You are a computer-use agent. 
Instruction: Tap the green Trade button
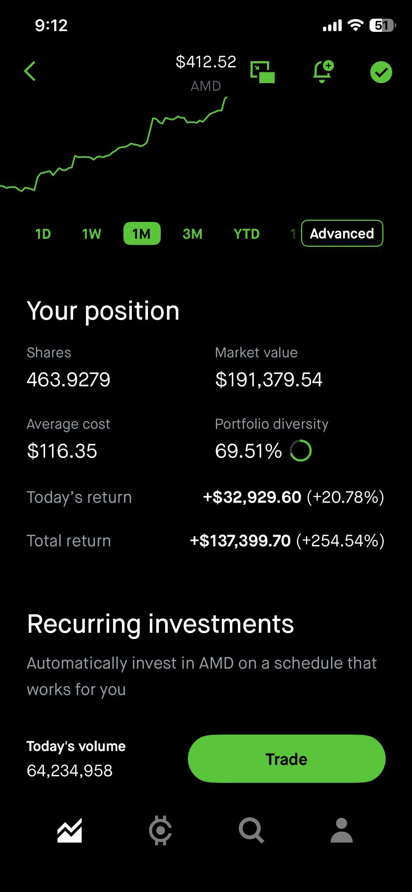287,759
